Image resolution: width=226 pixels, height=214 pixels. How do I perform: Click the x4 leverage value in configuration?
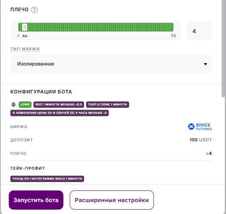[209, 153]
